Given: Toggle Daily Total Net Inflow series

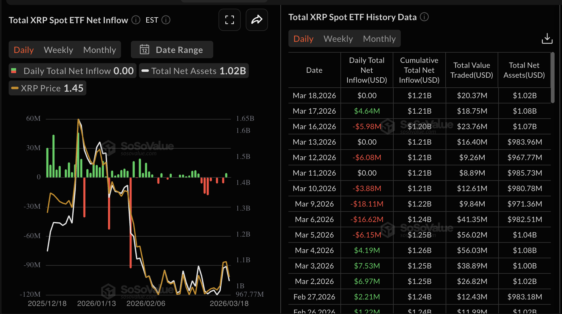Looking at the screenshot, I should click(x=72, y=71).
